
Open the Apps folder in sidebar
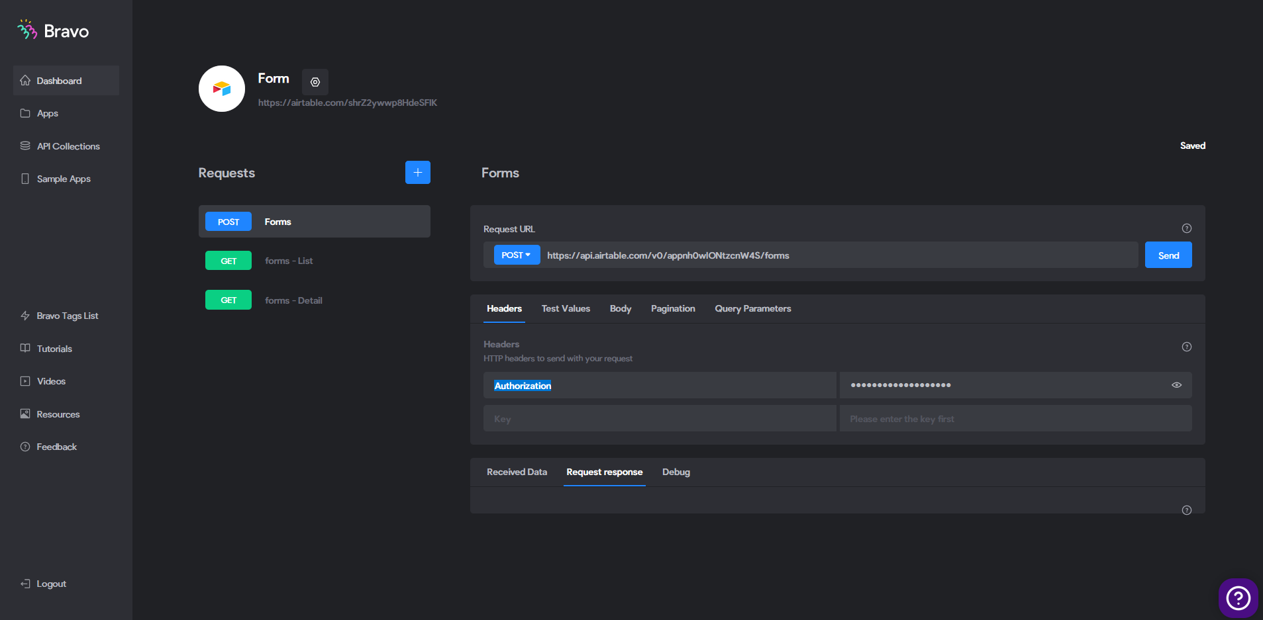click(39, 113)
